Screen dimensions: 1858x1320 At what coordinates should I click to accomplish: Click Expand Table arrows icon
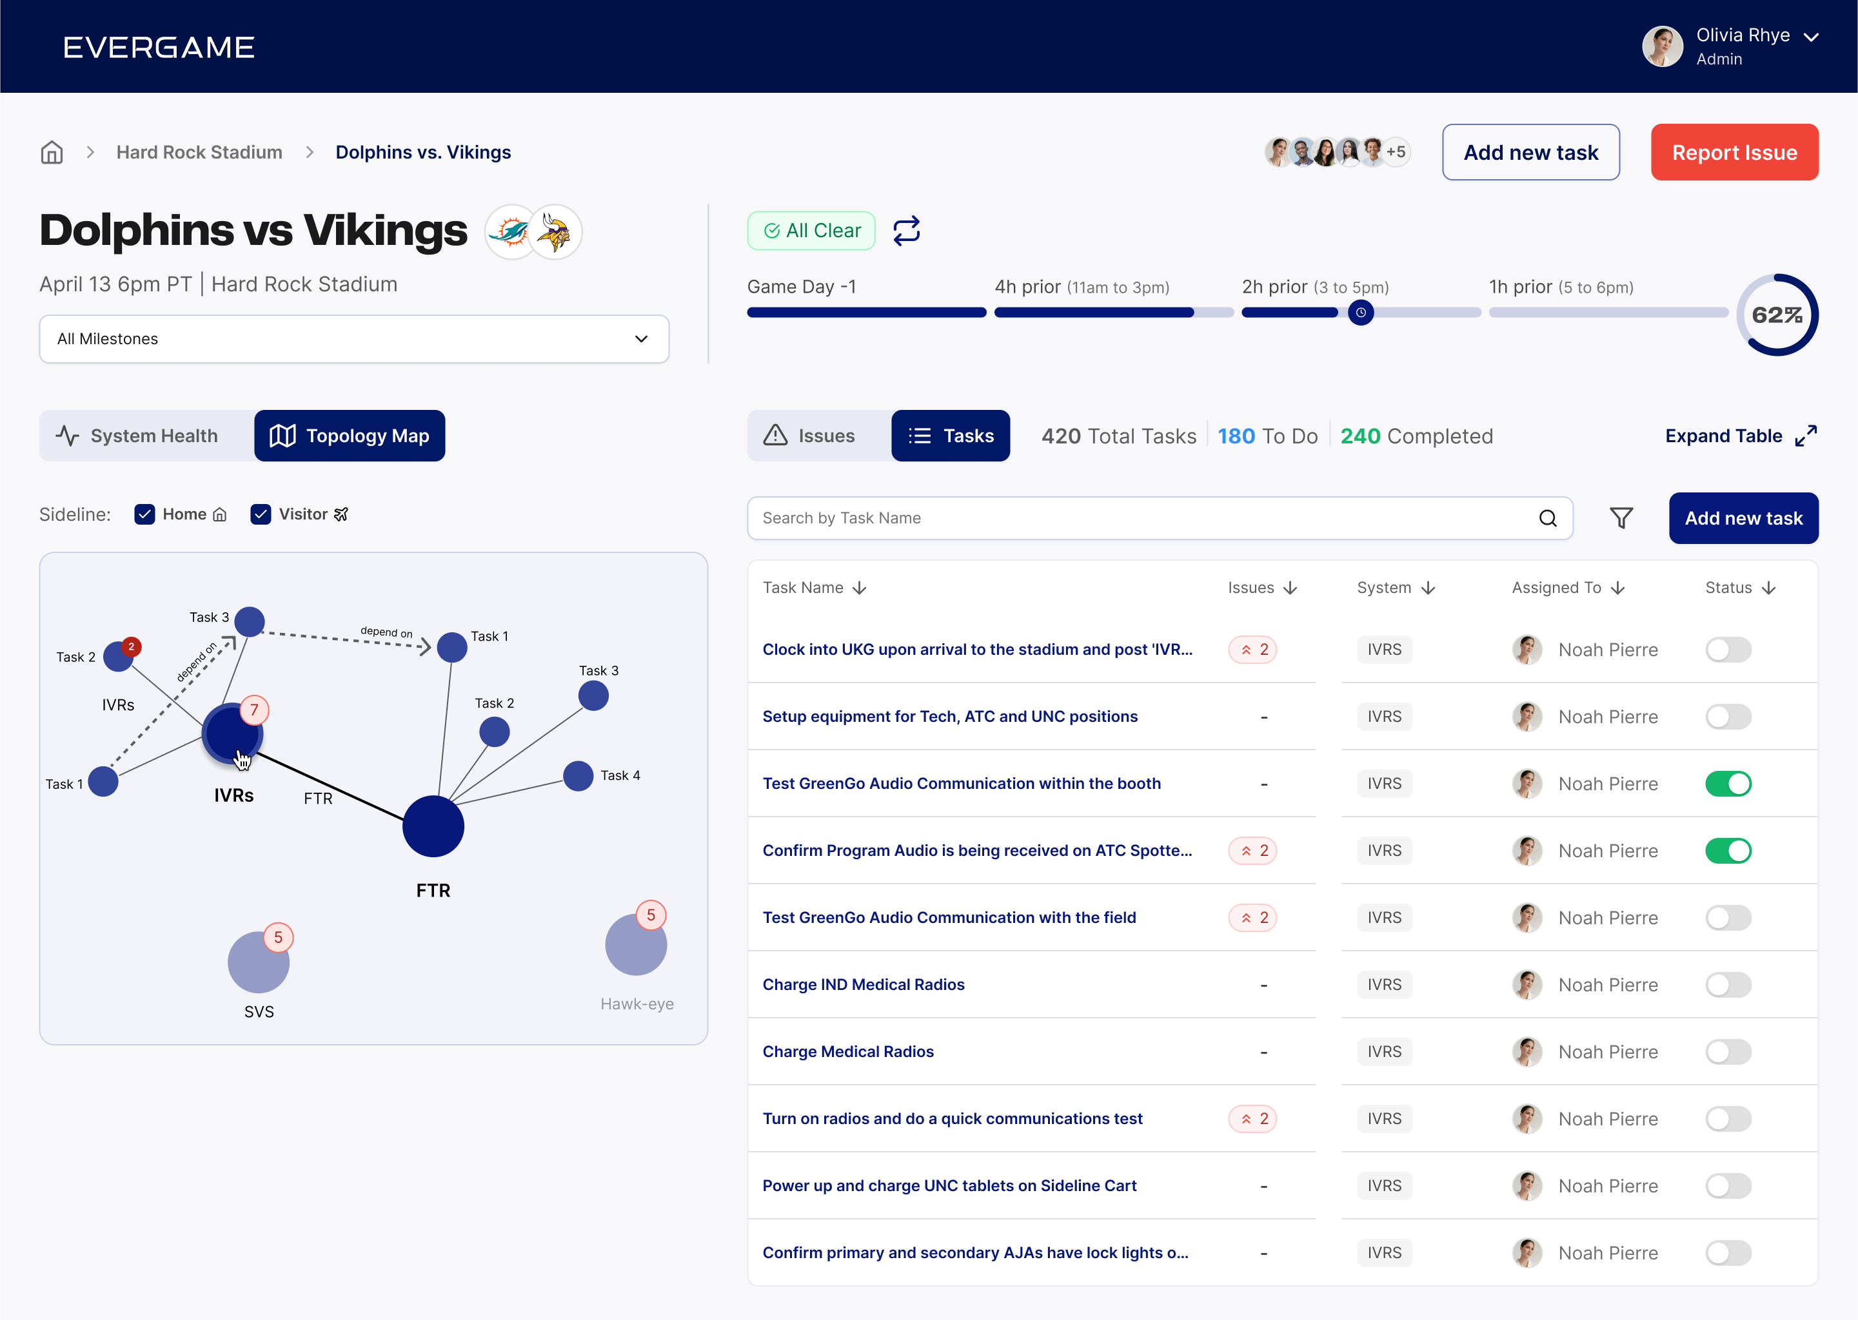(x=1805, y=436)
